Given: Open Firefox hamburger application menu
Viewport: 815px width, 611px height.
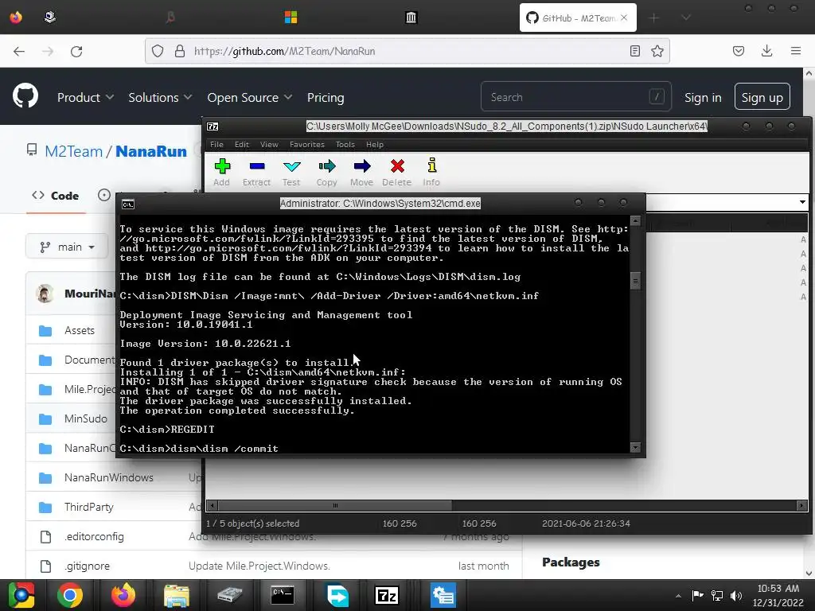Looking at the screenshot, I should click(796, 51).
